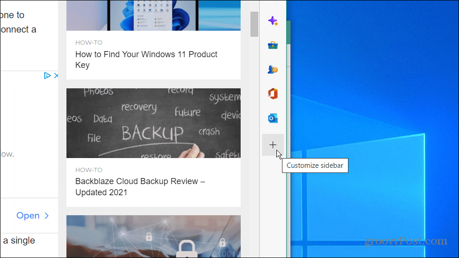Viewport: 459px width, 258px height.
Task: Open the Games icon in Edge sidebar
Action: tap(273, 69)
